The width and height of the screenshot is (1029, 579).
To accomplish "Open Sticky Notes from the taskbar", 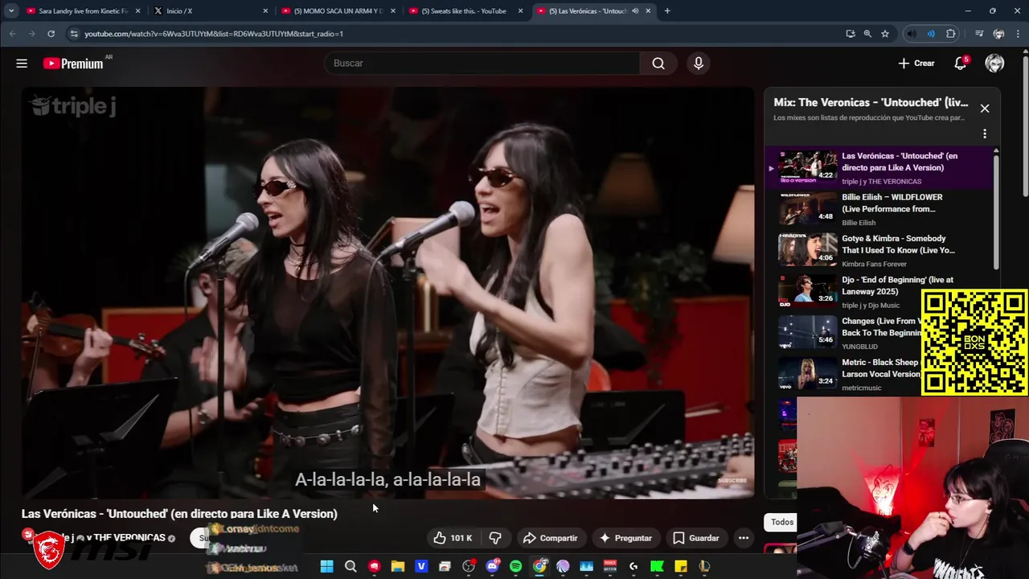I will (x=681, y=567).
